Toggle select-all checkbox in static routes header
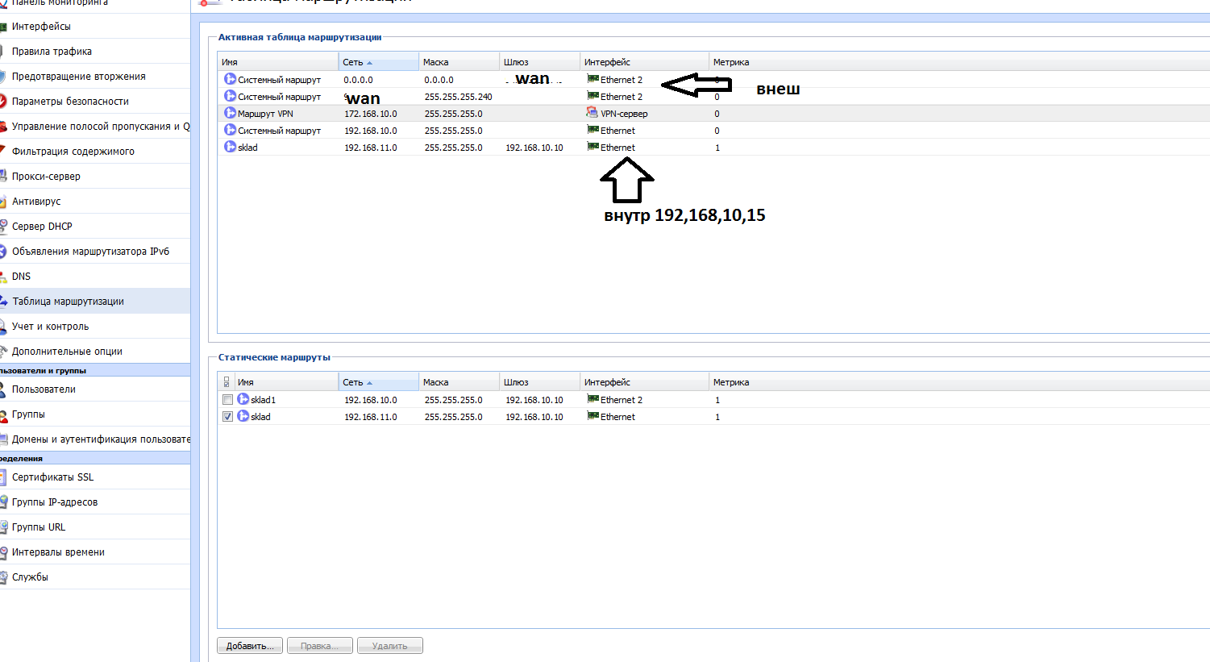The image size is (1210, 662). point(227,382)
